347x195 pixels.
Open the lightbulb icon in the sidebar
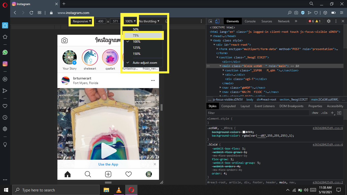[x=5, y=144]
